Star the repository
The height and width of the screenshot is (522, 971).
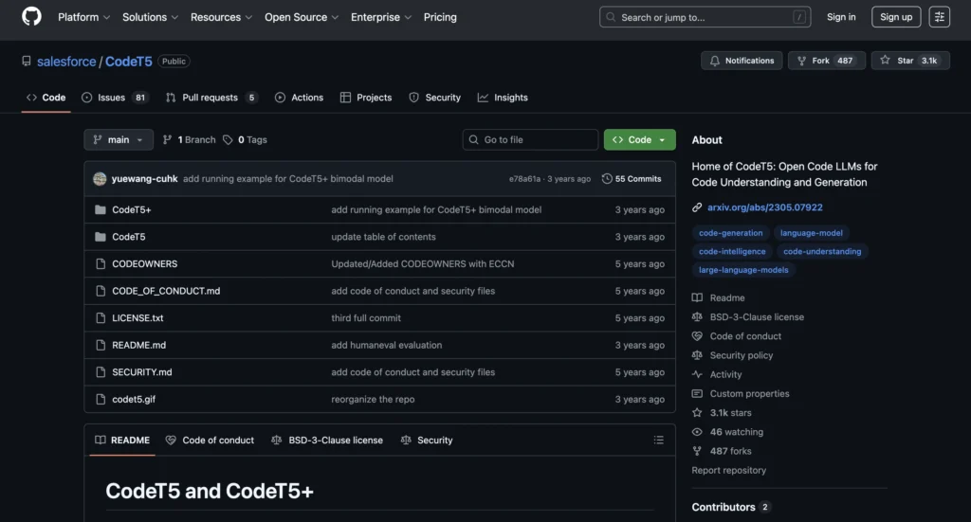(910, 61)
